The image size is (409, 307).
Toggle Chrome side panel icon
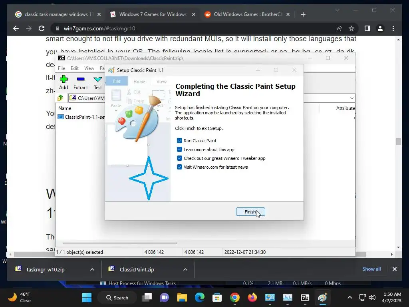(x=367, y=28)
